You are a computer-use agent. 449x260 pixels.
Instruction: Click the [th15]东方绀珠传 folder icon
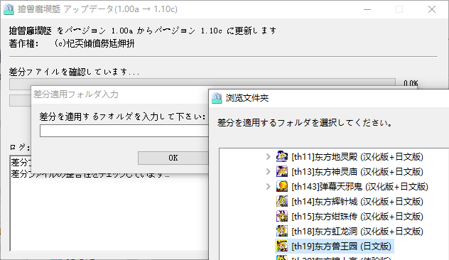coord(282,216)
